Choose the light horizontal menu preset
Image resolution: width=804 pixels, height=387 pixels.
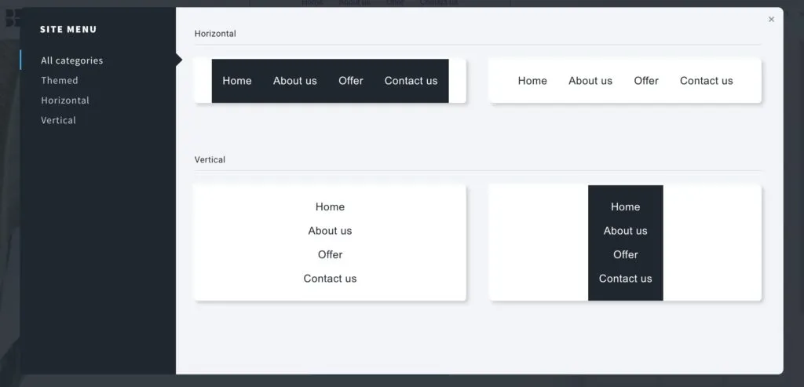coord(625,81)
